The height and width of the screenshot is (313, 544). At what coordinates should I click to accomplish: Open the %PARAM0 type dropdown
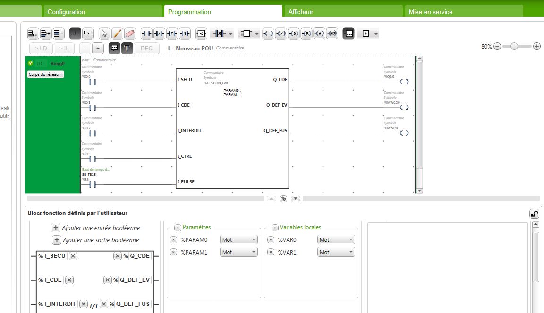tap(239, 240)
